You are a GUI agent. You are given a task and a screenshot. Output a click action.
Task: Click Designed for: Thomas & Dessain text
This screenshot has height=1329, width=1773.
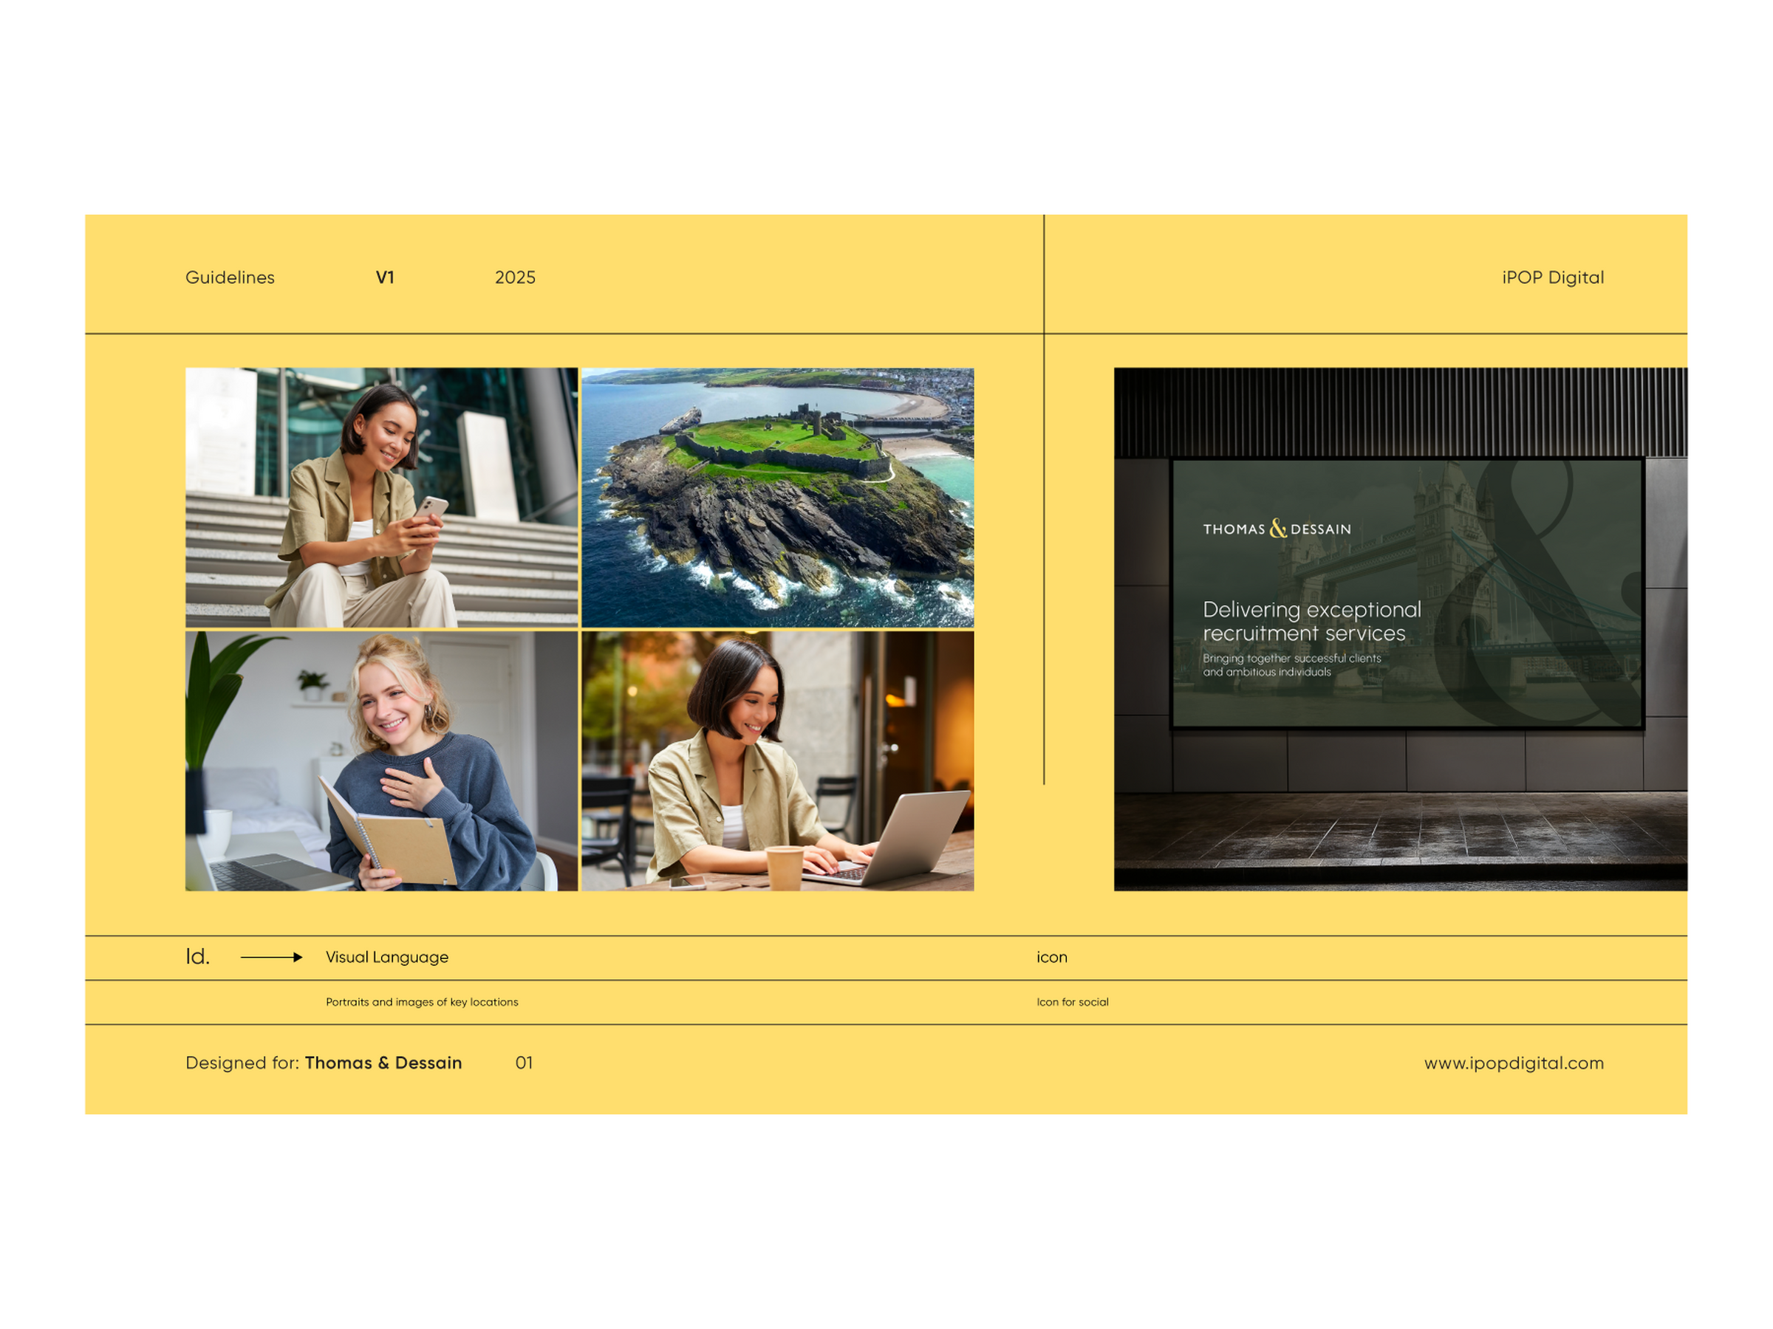[x=324, y=1062]
